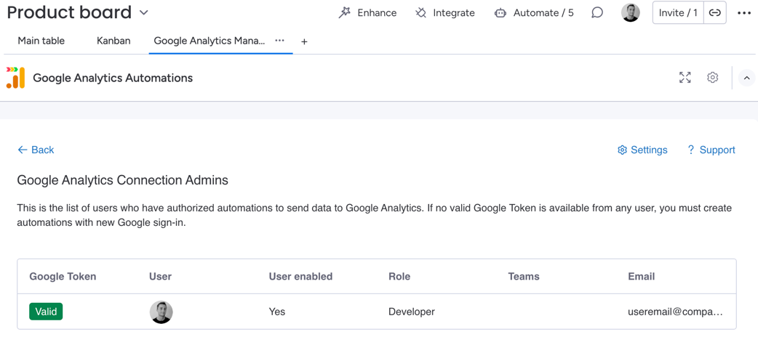Switch to the Main table tab
This screenshot has height=337, width=758.
pyautogui.click(x=41, y=41)
